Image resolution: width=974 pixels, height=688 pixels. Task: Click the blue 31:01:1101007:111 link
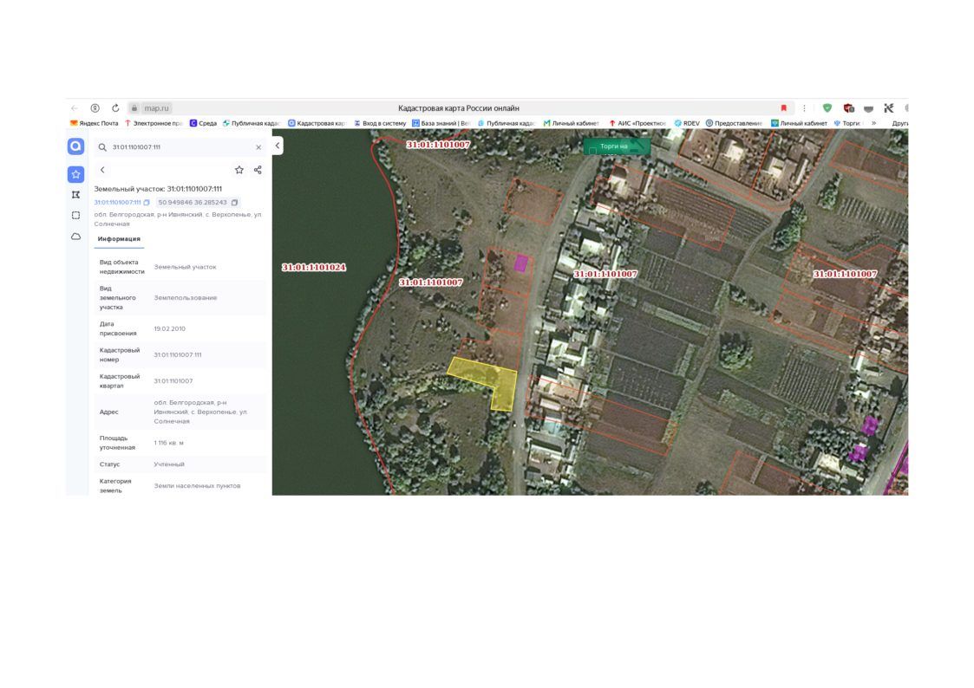click(x=117, y=202)
